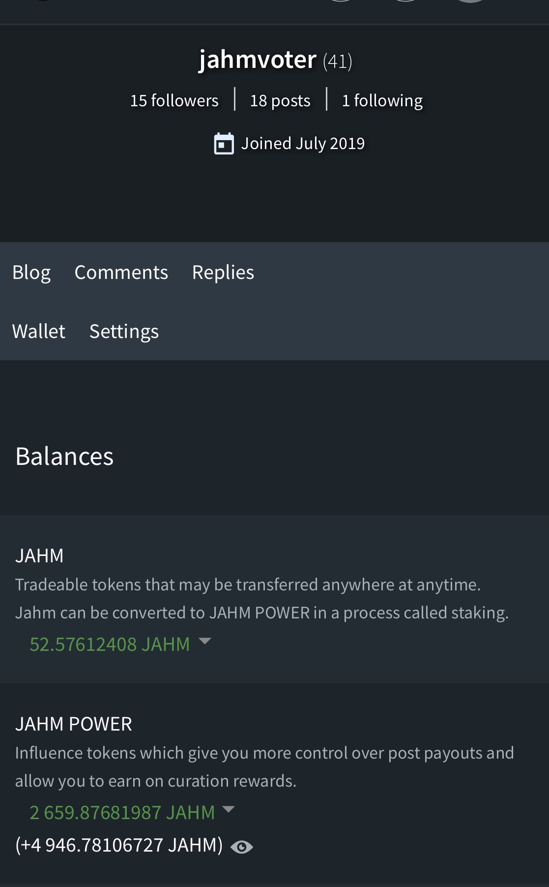
Task: Go to the Replies tab
Action: tap(223, 272)
